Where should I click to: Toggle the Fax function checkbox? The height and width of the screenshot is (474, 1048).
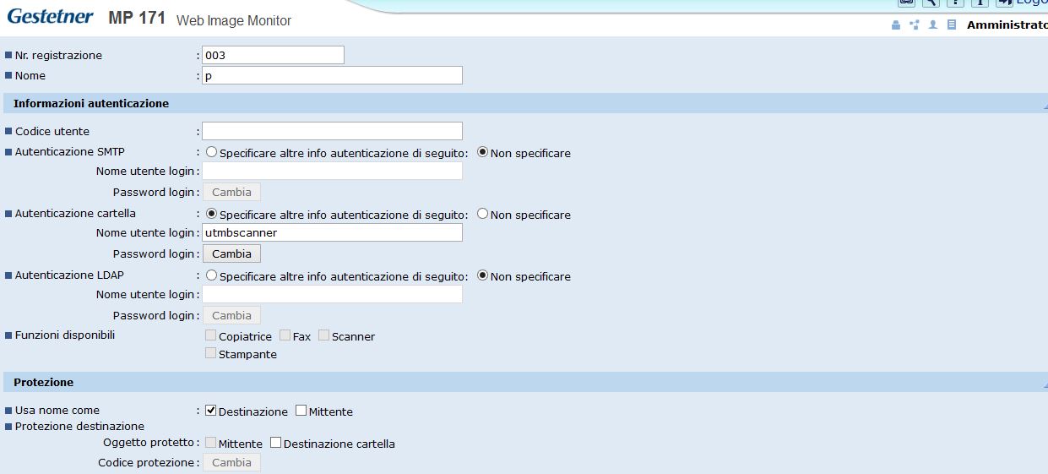(x=285, y=335)
